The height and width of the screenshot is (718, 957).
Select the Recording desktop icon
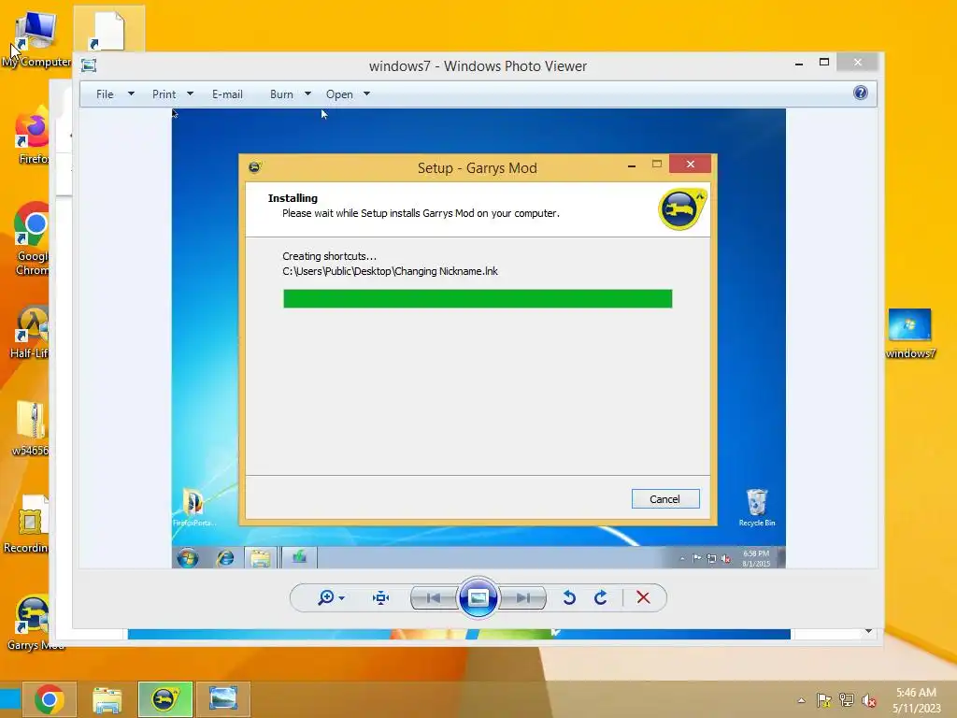pyautogui.click(x=27, y=524)
